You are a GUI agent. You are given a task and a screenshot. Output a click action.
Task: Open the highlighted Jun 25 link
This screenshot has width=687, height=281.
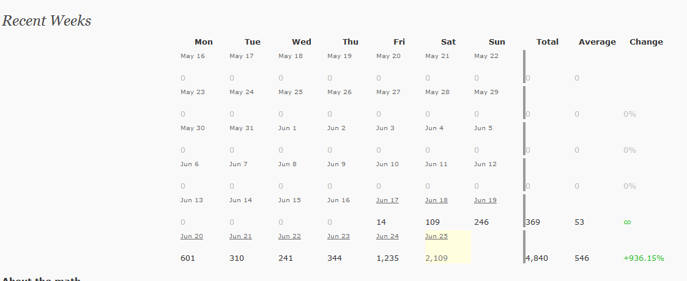pyautogui.click(x=436, y=236)
